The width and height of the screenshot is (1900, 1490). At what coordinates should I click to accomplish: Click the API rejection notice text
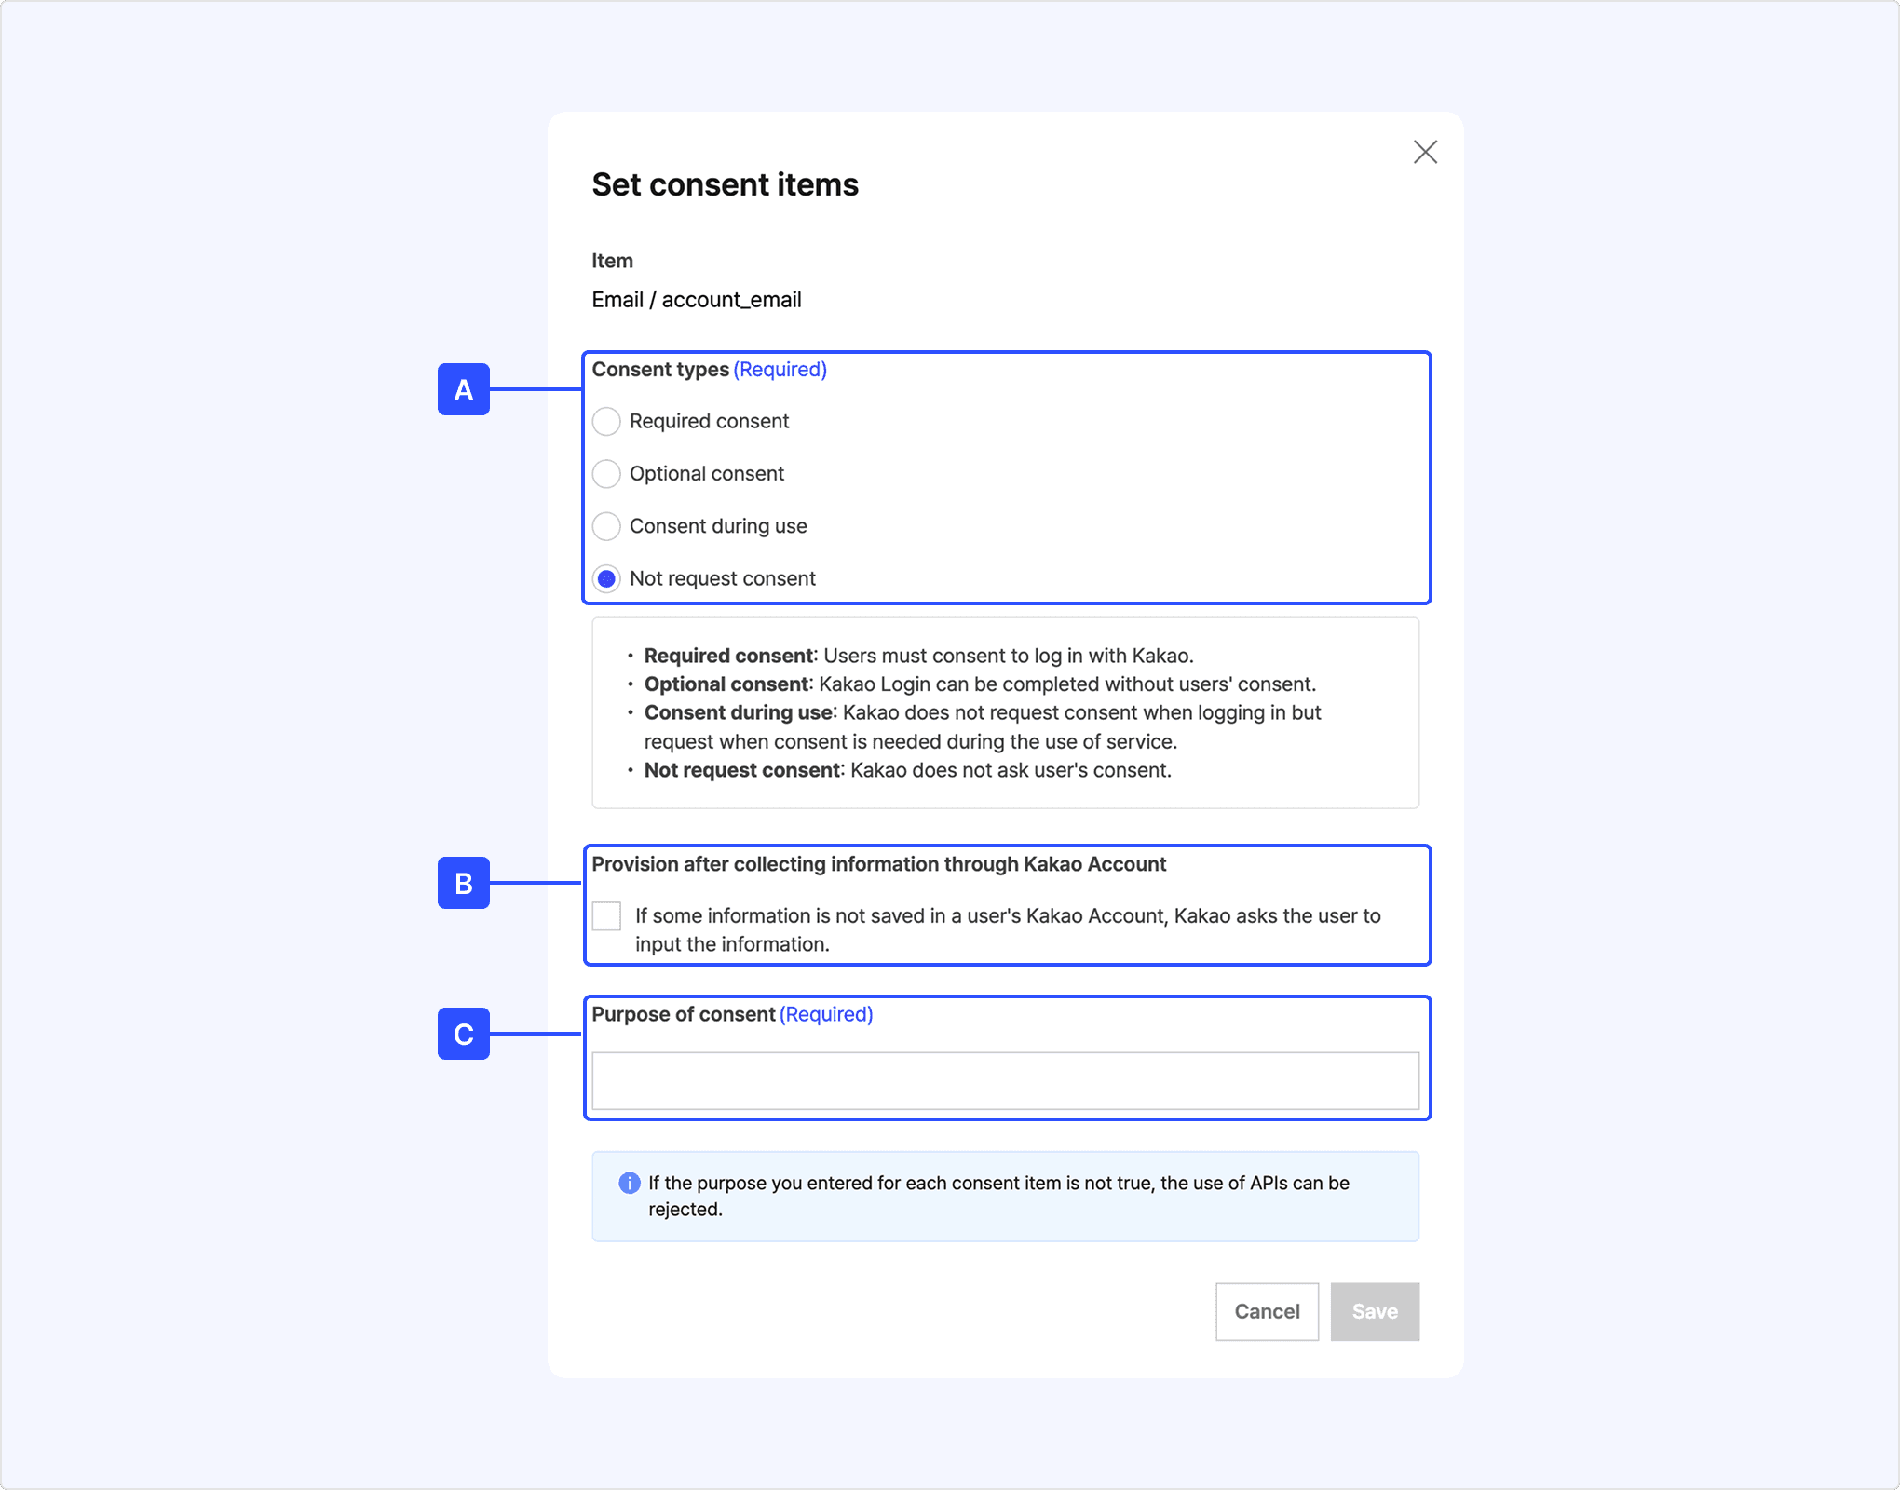998,1196
